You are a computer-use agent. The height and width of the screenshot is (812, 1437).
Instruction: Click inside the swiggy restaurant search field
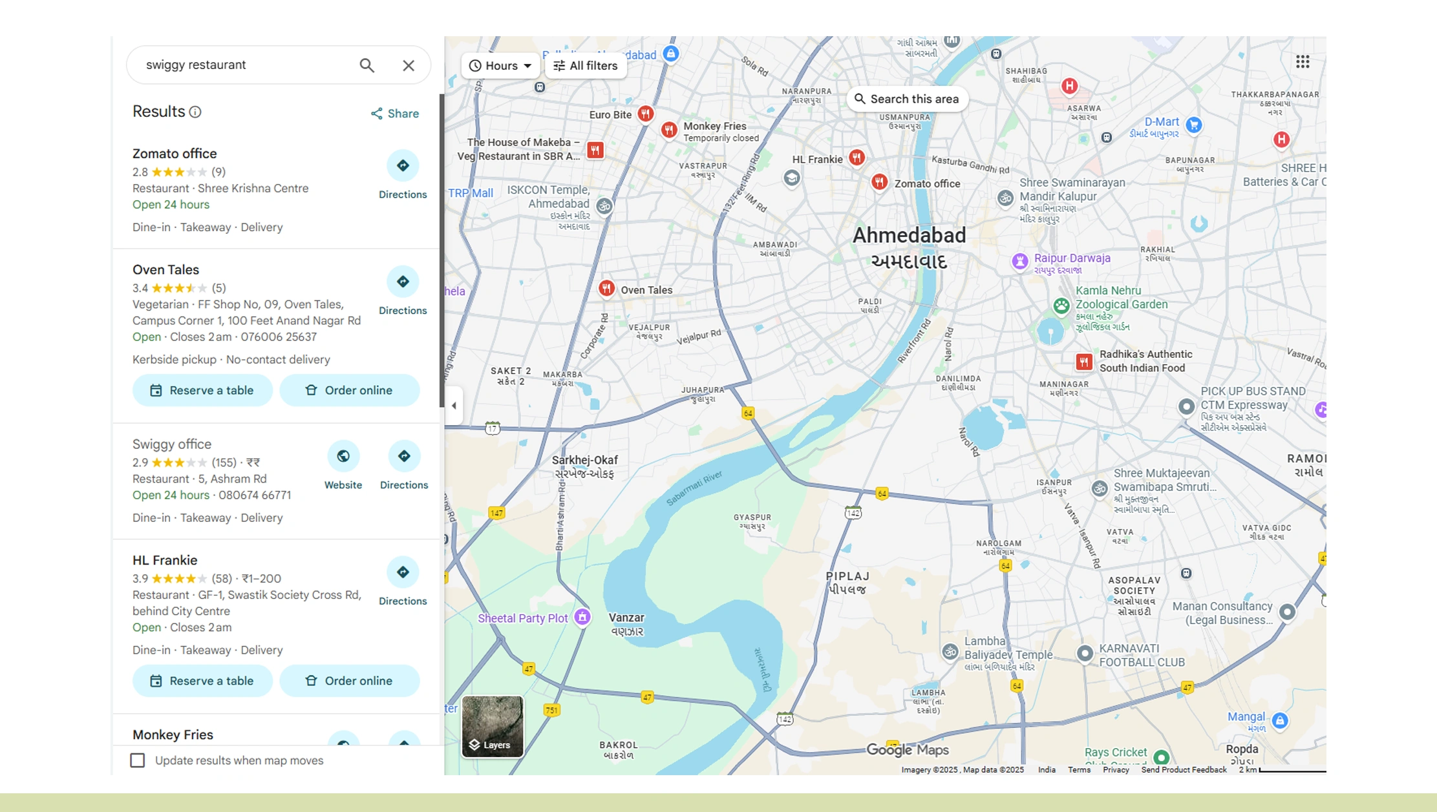pyautogui.click(x=239, y=65)
